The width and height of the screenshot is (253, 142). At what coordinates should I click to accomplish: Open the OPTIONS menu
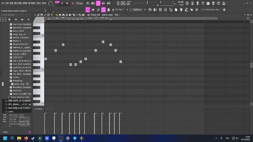31,3
